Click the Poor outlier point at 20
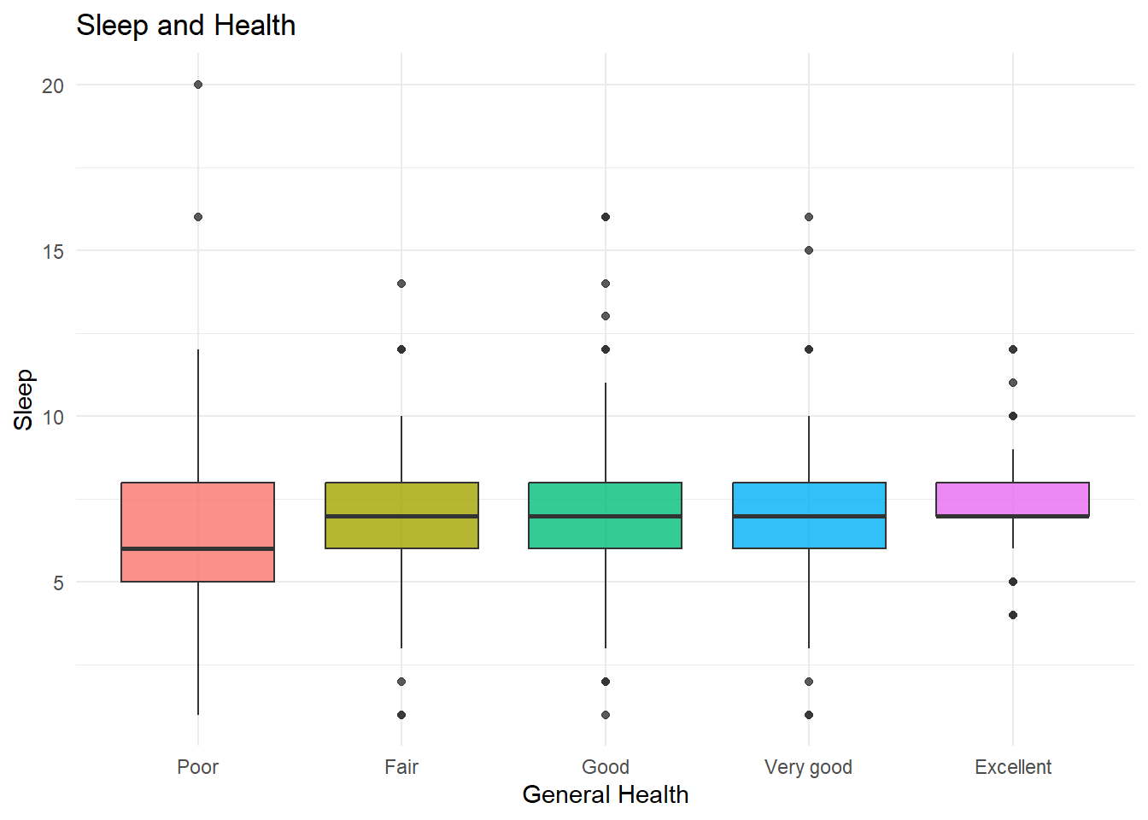Screen dimensions: 1148x820 (198, 85)
